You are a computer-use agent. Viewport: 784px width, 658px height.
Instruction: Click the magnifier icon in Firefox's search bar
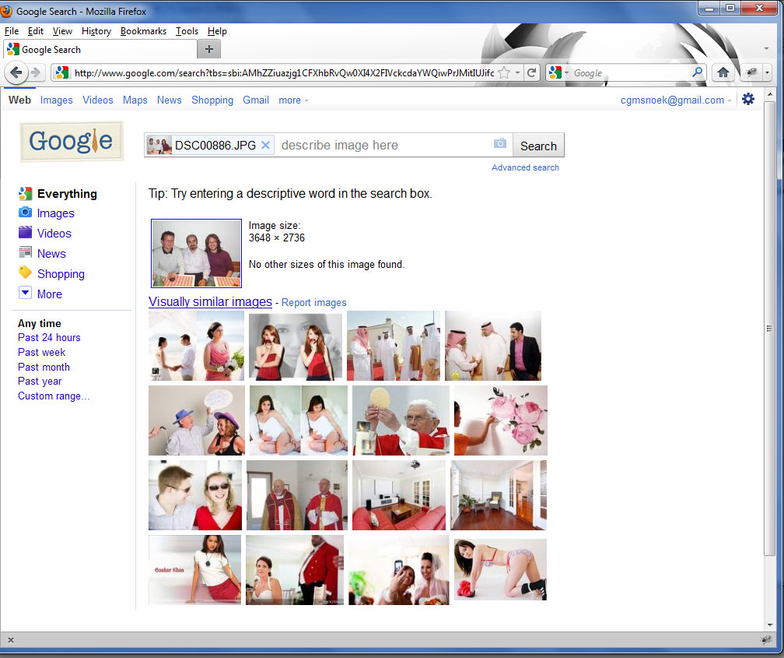pos(698,72)
